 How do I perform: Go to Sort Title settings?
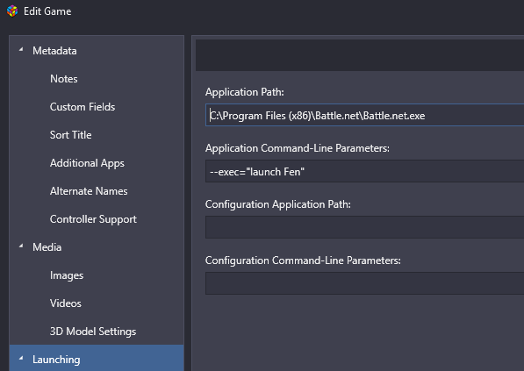[x=70, y=135]
